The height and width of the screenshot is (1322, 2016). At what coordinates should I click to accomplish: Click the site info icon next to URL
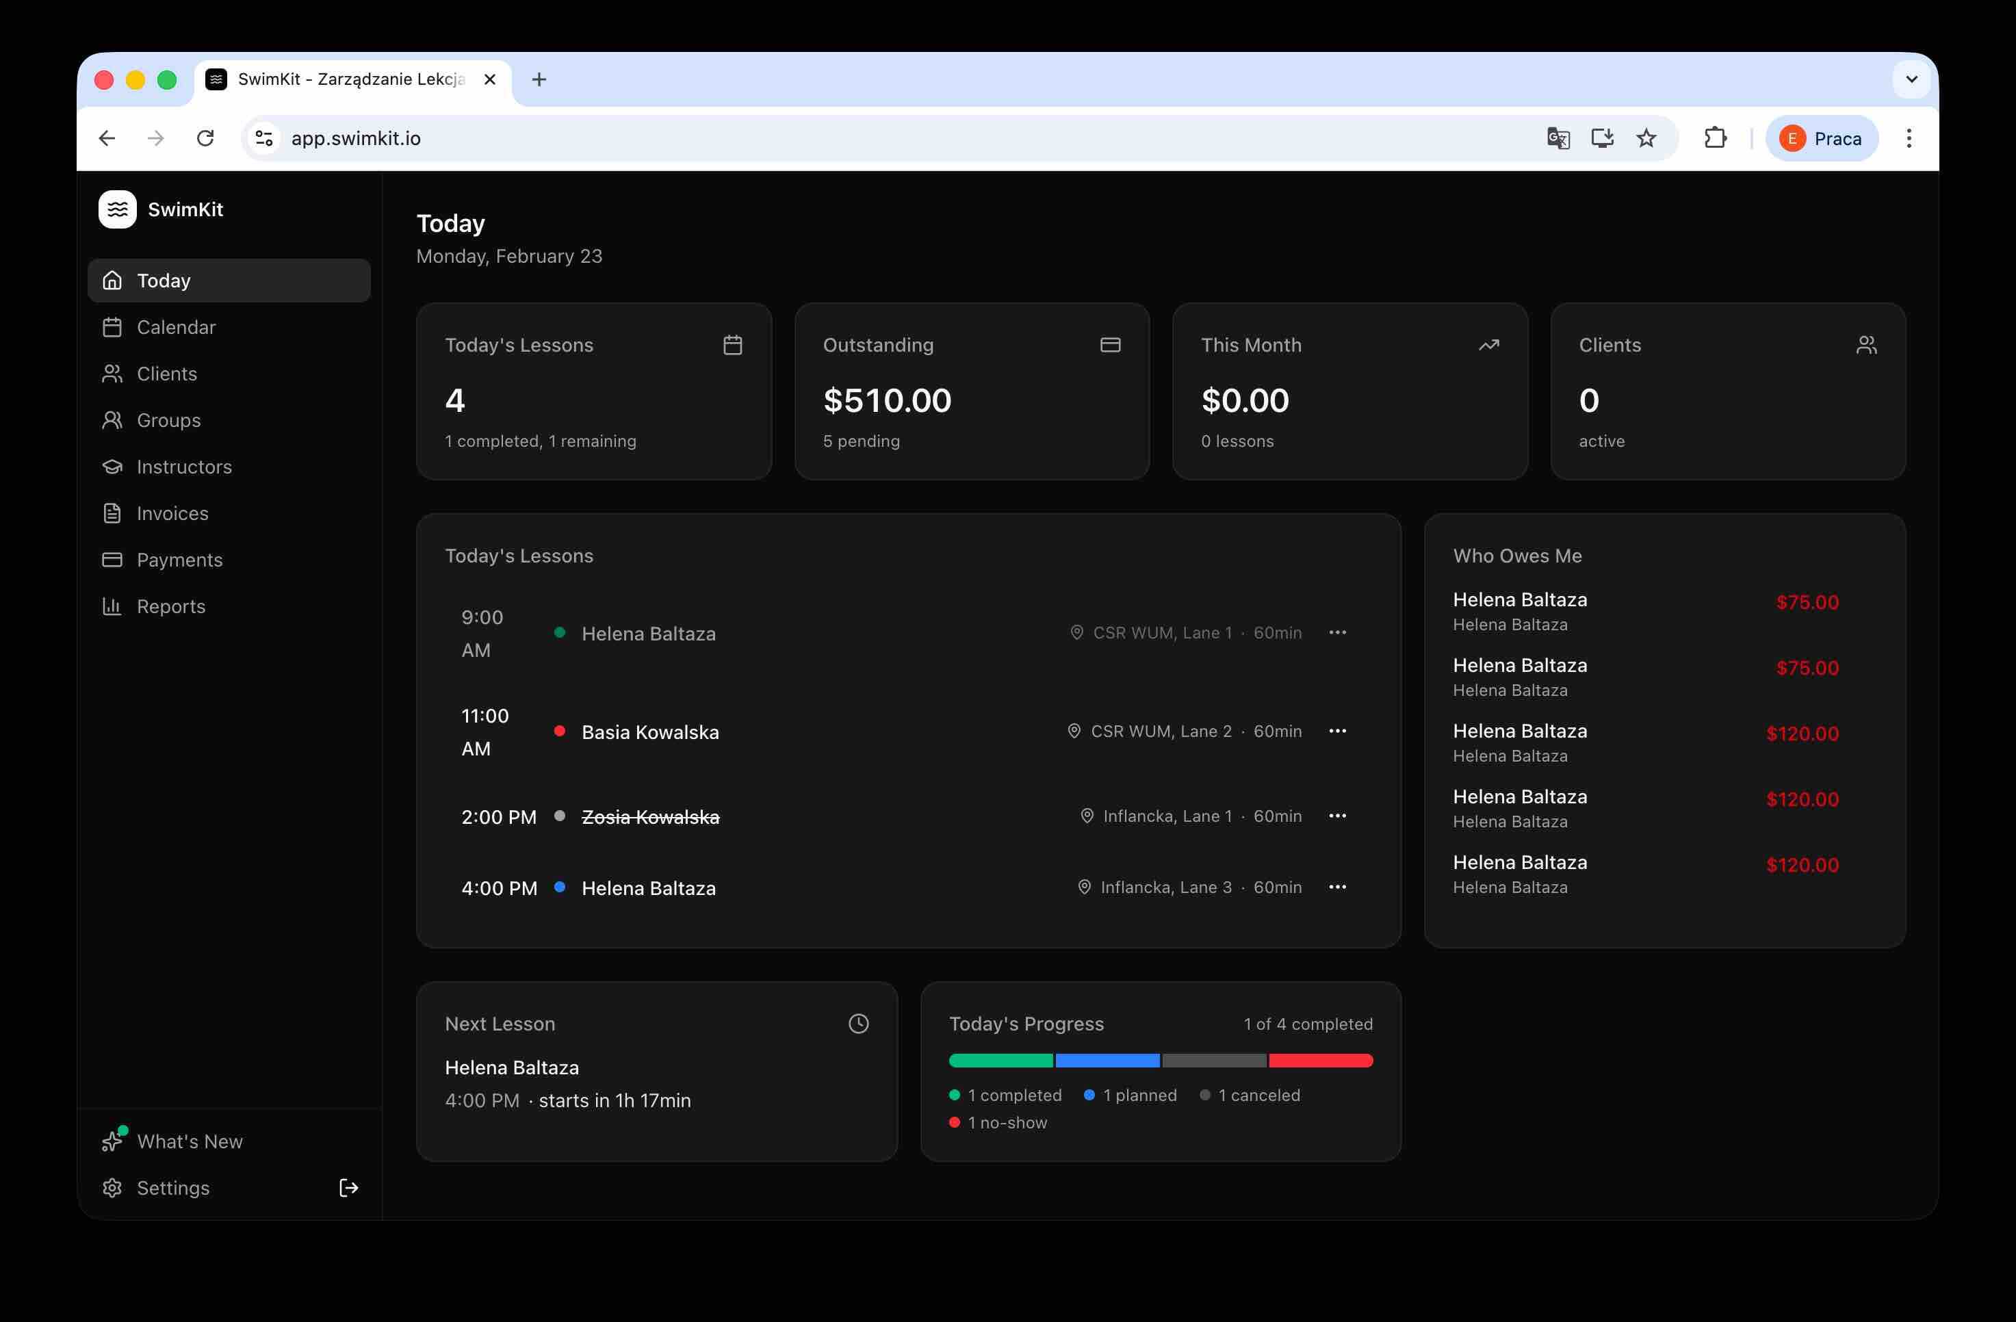coord(264,138)
